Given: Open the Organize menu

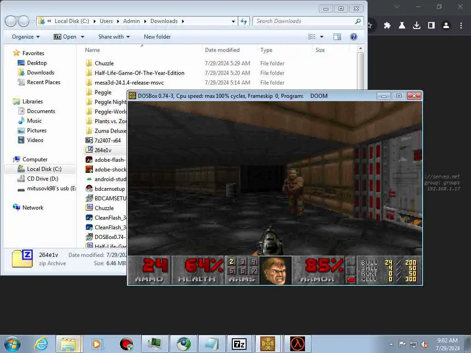Looking at the screenshot, I should [x=26, y=37].
